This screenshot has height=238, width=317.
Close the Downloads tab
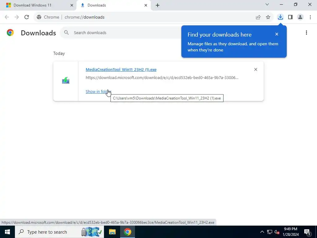(x=146, y=5)
